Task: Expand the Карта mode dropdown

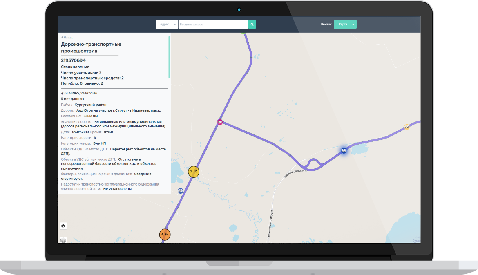Action: [345, 25]
